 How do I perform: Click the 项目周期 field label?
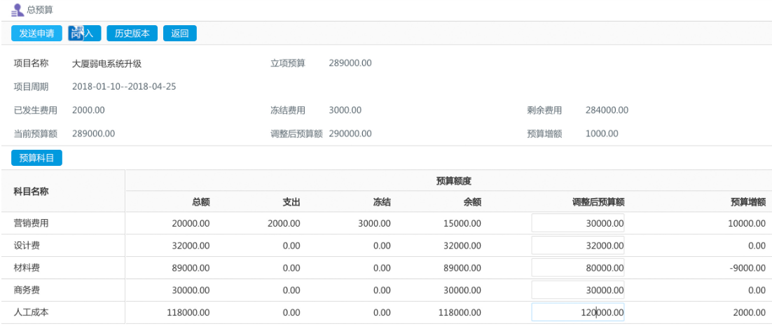pyautogui.click(x=31, y=87)
